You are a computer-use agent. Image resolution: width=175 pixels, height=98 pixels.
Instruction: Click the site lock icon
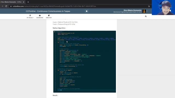coord(11,6)
